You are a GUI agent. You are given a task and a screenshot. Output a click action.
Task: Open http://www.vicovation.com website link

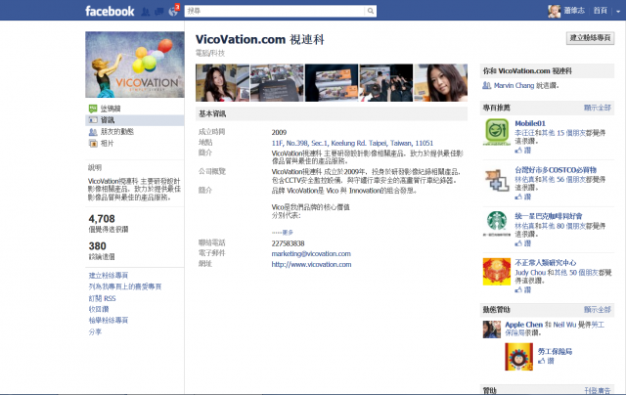click(311, 265)
